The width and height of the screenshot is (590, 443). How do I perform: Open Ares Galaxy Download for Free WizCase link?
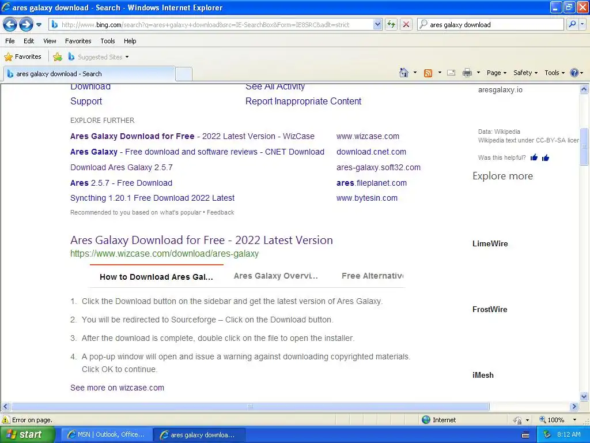click(x=192, y=136)
